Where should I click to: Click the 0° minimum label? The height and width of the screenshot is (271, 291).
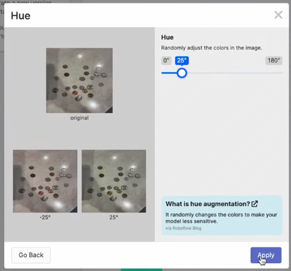(166, 60)
